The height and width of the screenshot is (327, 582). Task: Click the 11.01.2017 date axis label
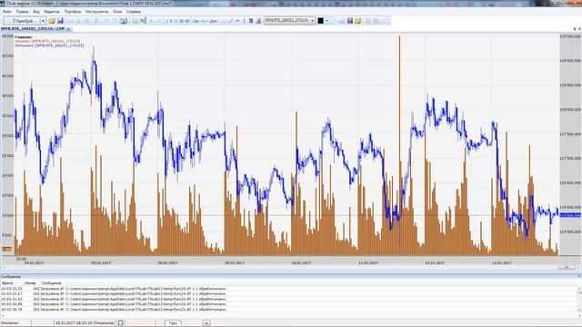click(367, 263)
